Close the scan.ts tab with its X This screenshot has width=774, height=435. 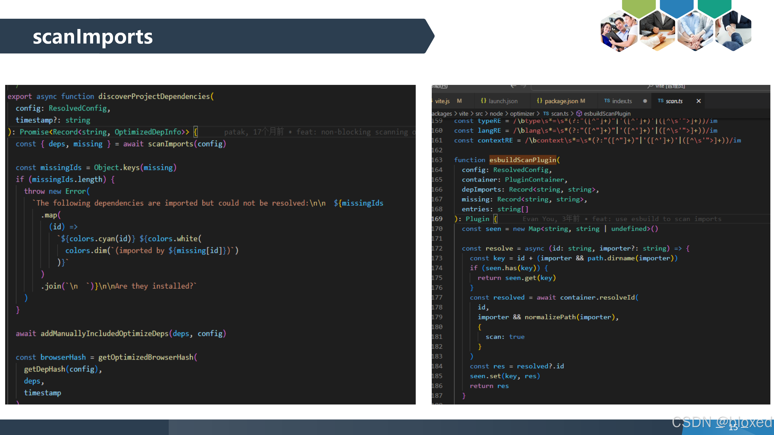(698, 101)
